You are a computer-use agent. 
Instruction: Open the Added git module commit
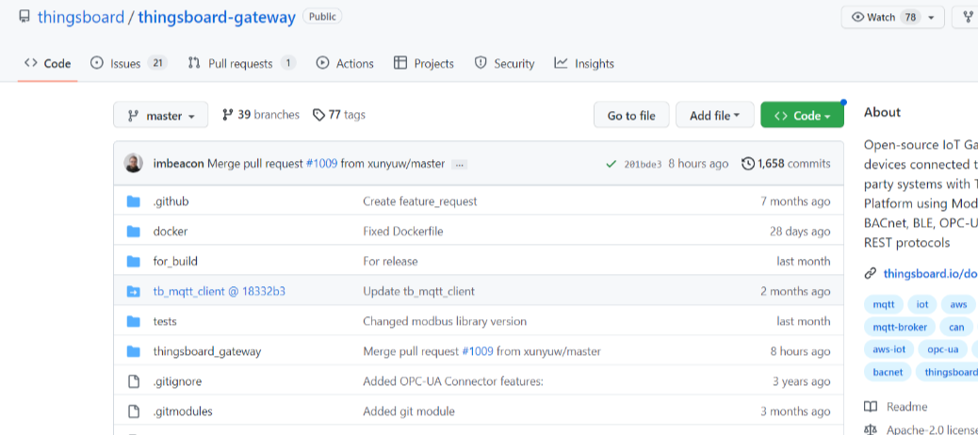tap(409, 411)
